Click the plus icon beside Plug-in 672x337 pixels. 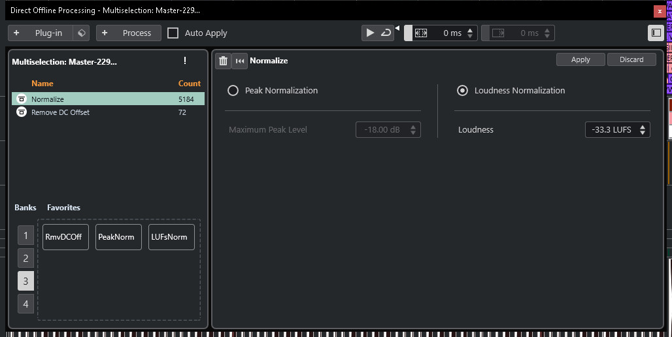[16, 33]
